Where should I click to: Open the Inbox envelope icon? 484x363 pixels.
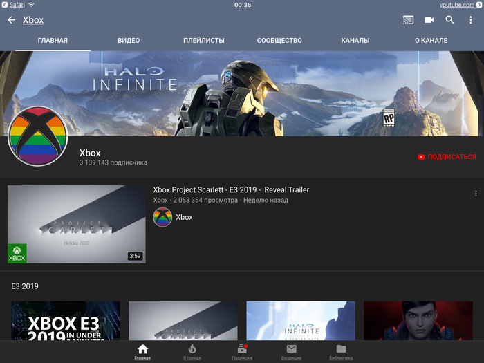pyautogui.click(x=291, y=351)
